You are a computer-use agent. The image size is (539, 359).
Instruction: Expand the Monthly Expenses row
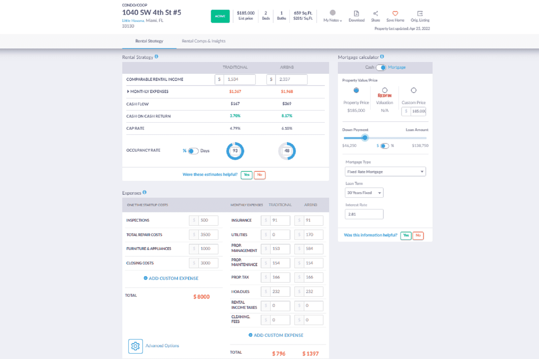tap(128, 91)
